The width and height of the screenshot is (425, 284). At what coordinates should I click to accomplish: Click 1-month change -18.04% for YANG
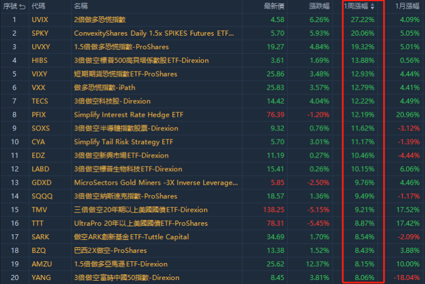406,278
